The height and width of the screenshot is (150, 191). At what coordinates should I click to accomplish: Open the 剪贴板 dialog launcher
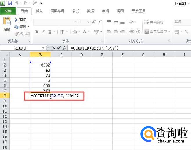click(x=29, y=41)
